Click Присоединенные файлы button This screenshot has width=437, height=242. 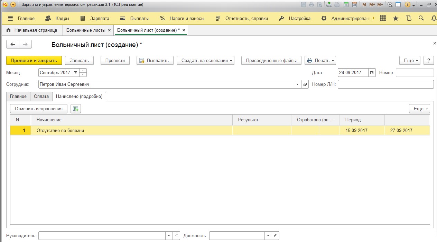coord(271,60)
